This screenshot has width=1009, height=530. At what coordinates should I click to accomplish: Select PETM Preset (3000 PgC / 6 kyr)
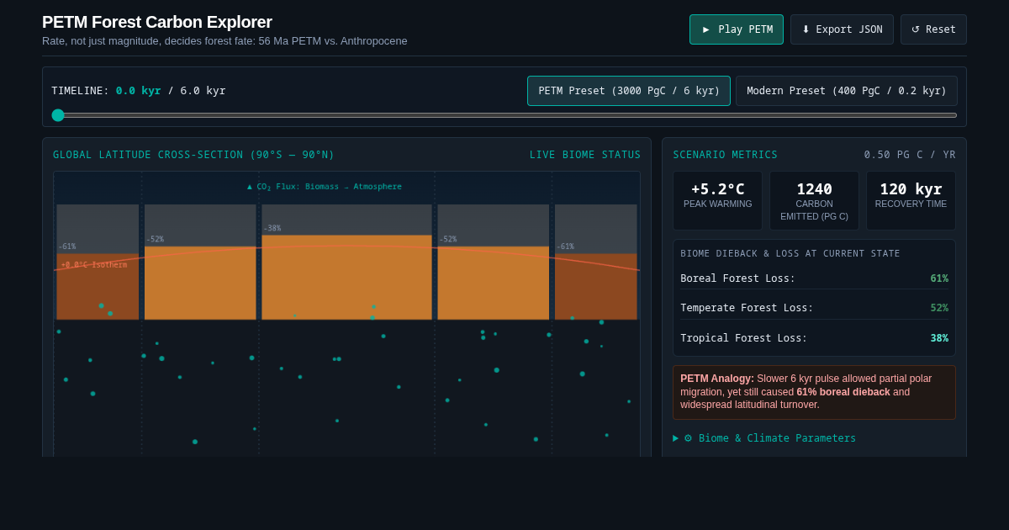[629, 91]
